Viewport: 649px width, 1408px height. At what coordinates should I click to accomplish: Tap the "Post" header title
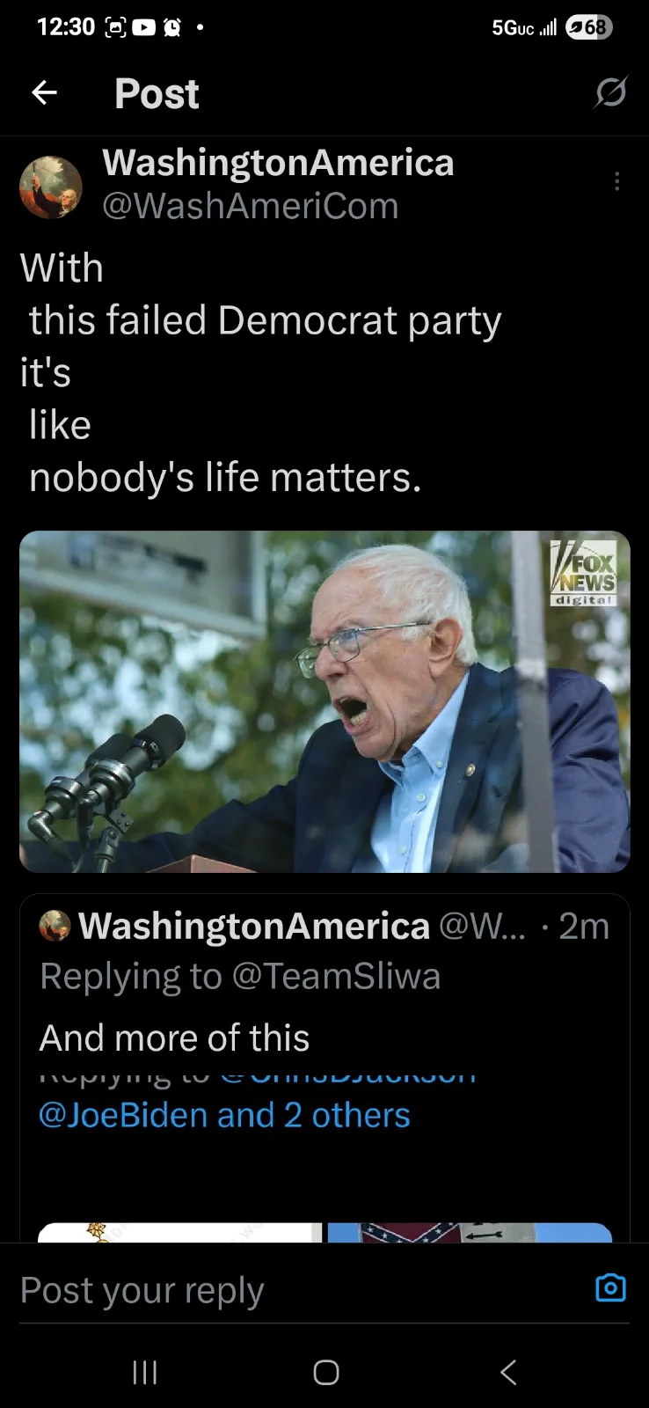[x=157, y=93]
